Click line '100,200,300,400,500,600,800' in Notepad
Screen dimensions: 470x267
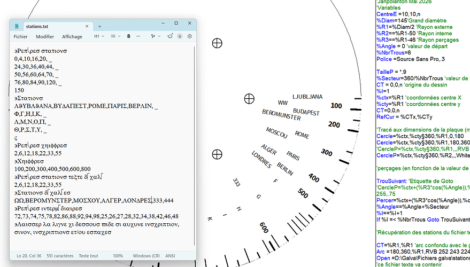pyautogui.click(x=52, y=169)
